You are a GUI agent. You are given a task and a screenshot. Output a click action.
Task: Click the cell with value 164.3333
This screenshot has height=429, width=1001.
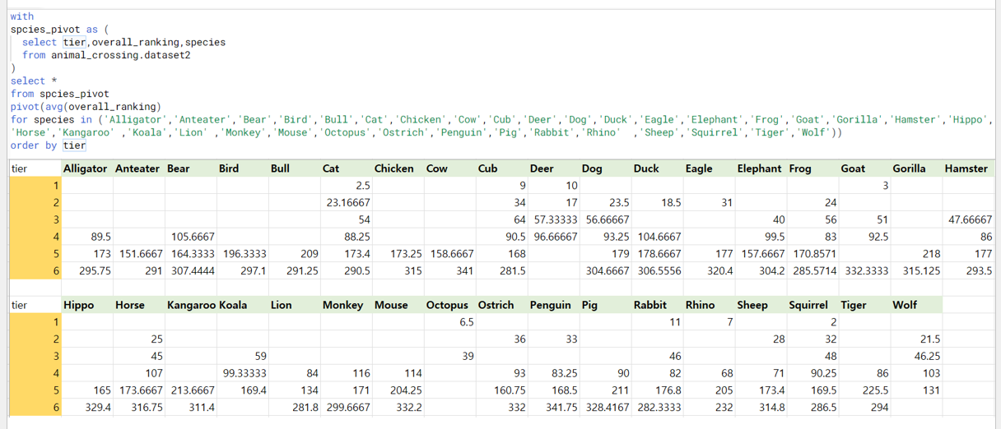tap(193, 254)
